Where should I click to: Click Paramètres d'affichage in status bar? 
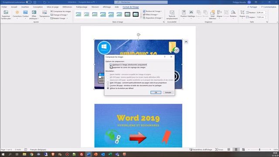coord(201,150)
